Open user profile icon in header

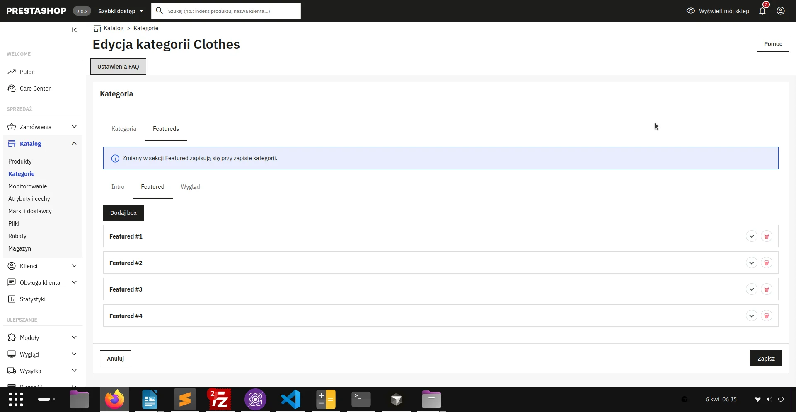tap(781, 11)
